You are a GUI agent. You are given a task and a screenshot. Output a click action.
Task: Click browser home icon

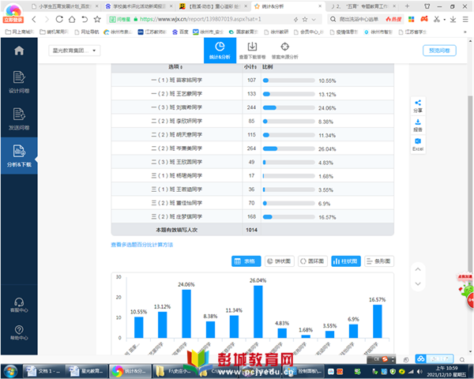[x=72, y=19]
